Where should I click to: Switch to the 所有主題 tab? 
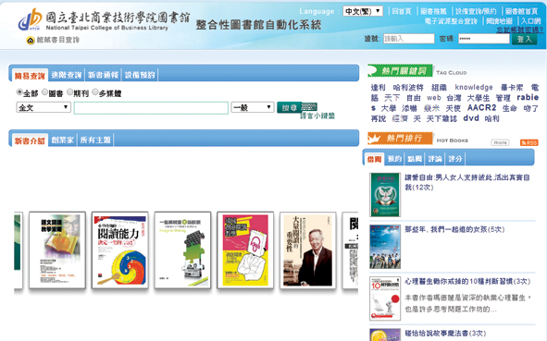95,140
